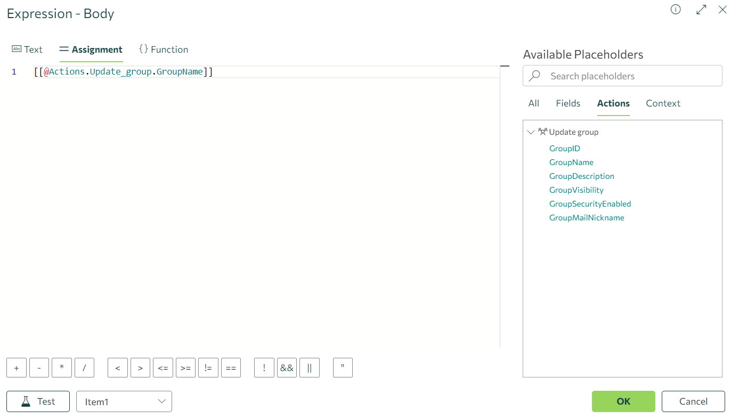Switch to the Text tab

[x=27, y=50]
